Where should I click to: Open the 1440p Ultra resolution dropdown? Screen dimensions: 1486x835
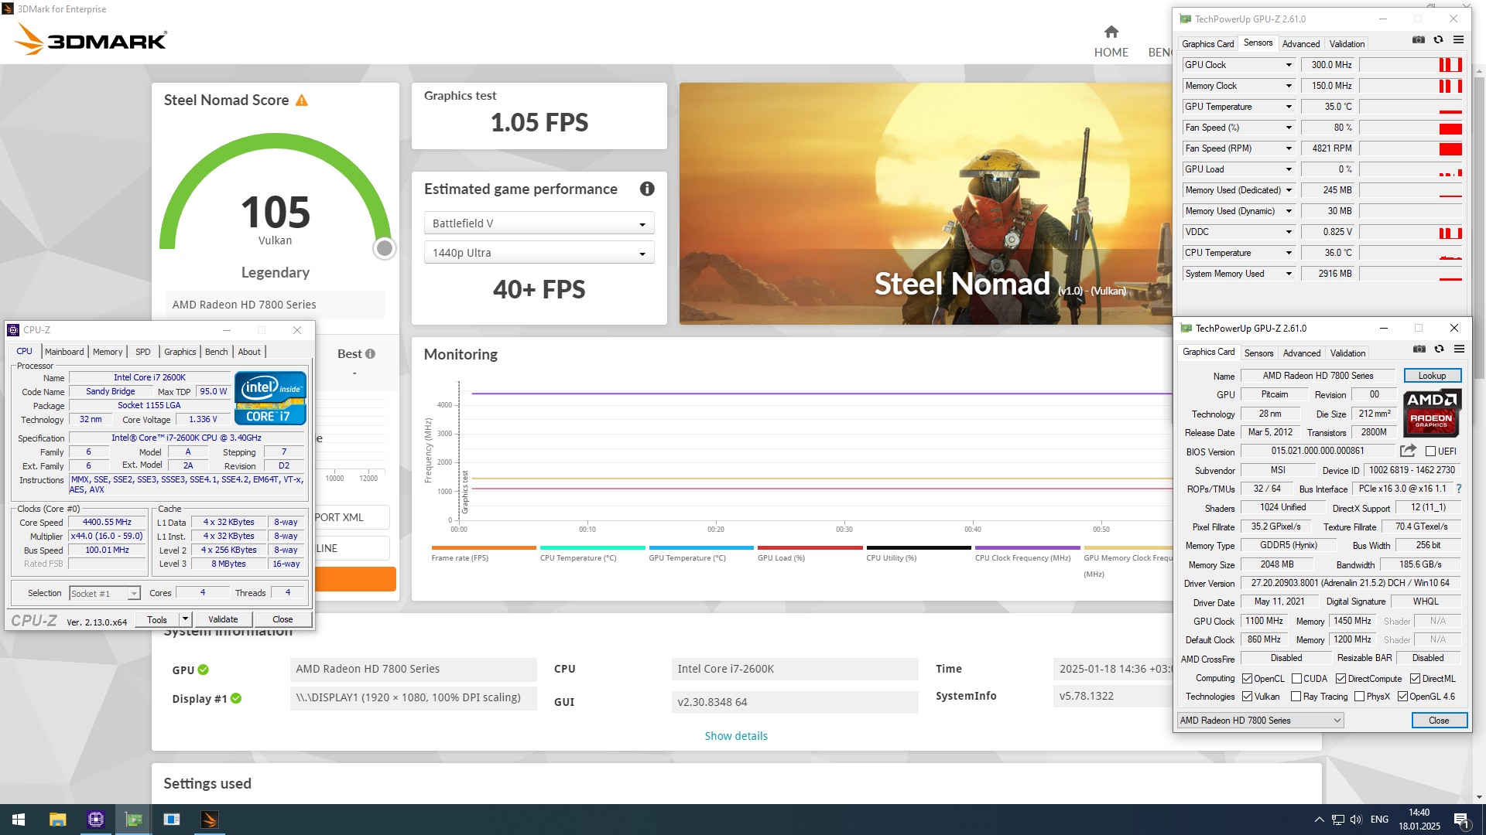[539, 253]
